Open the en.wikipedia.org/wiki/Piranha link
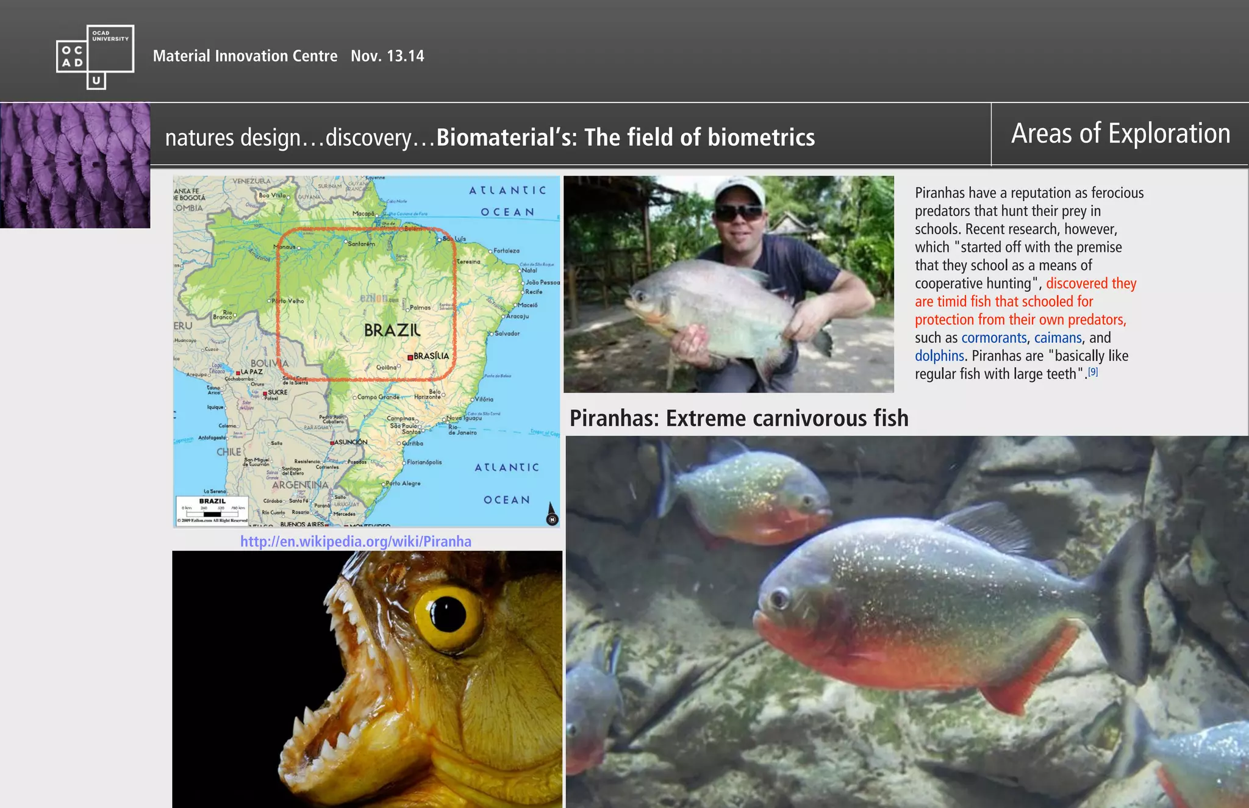The height and width of the screenshot is (808, 1249). [356, 541]
